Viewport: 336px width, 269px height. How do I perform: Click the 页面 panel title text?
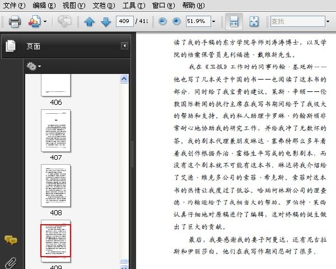pos(33,46)
